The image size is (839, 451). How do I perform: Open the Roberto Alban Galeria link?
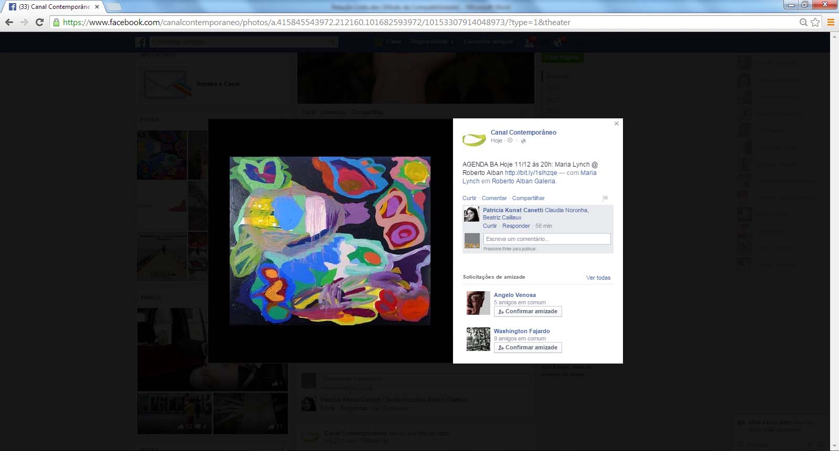coord(523,181)
